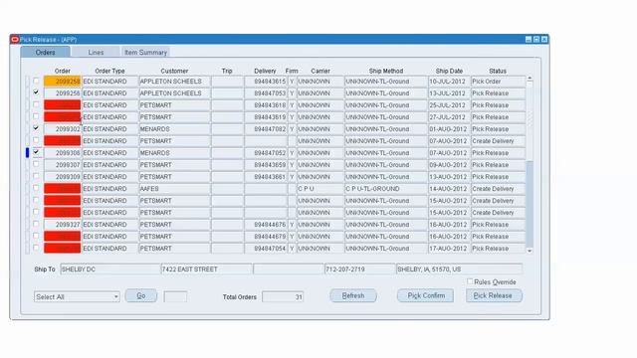Screen dimensions: 637x358
Task: Click the SHELBY, IA, 51570, US field
Action: pyautogui.click(x=459, y=269)
